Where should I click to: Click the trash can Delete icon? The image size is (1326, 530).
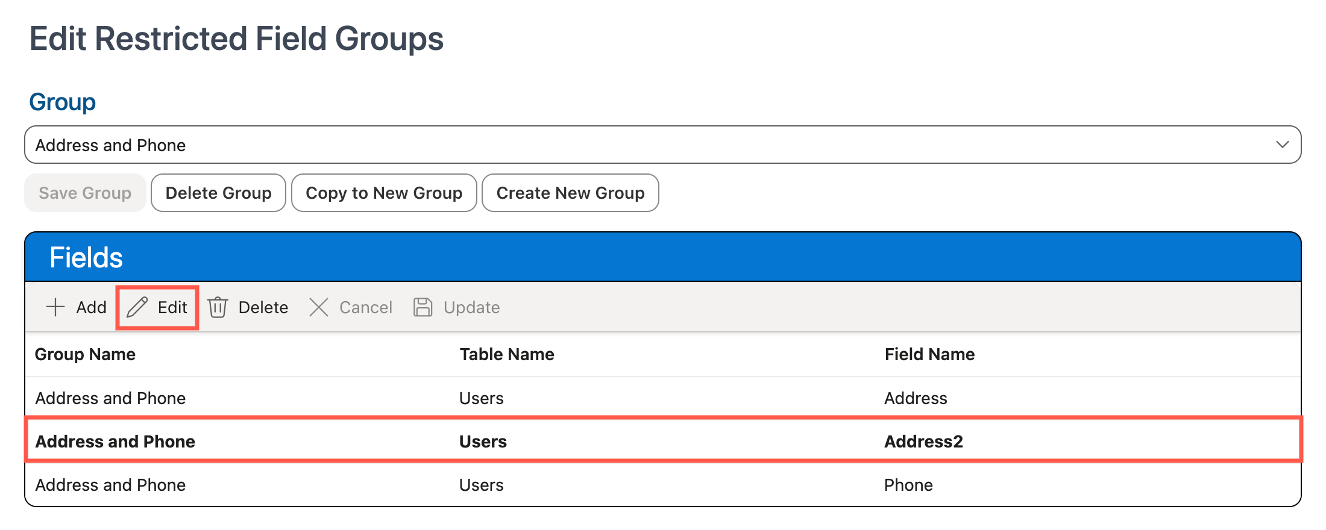tap(218, 307)
